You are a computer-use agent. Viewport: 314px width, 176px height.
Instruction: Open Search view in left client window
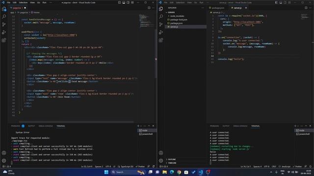[4, 17]
